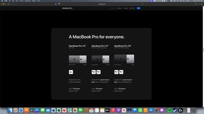Reload the page with the refresh button
Image resolution: width=204 pixels, height=114 pixels.
click(x=142, y=4)
